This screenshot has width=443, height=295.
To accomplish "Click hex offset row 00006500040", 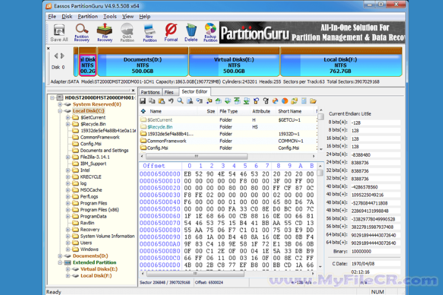I will click(159, 202).
